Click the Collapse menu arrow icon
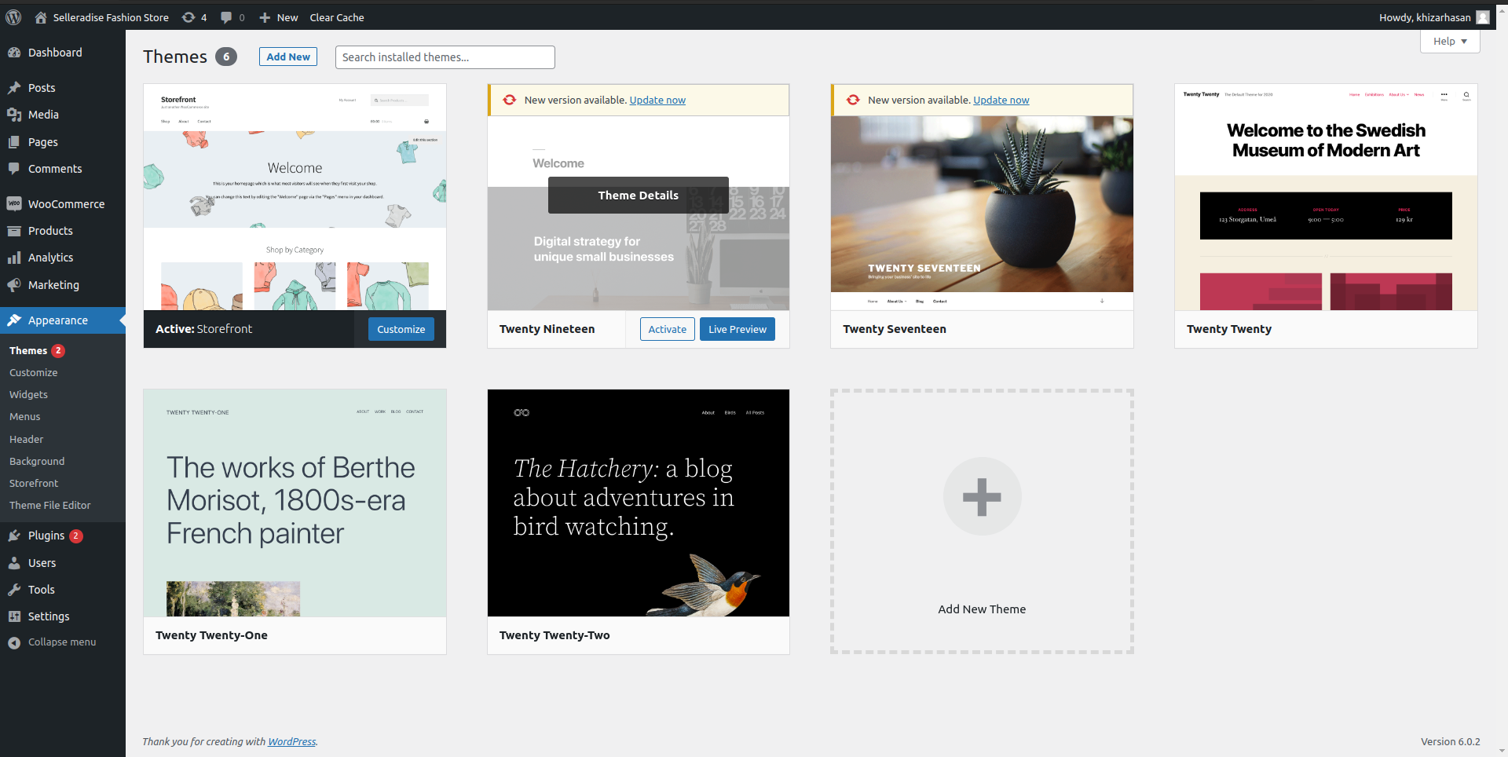 [x=14, y=642]
